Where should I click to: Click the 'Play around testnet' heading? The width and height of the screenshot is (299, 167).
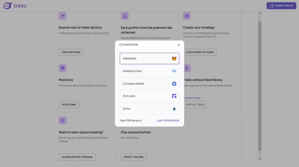pyautogui.click(x=136, y=132)
